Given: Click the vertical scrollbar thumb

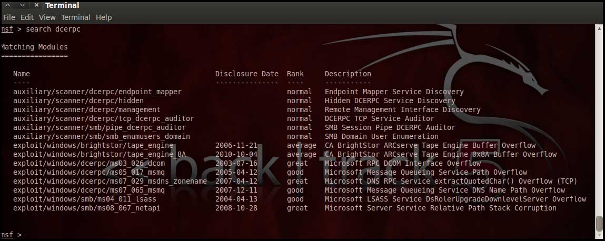Looking at the screenshot, I should coord(600,224).
